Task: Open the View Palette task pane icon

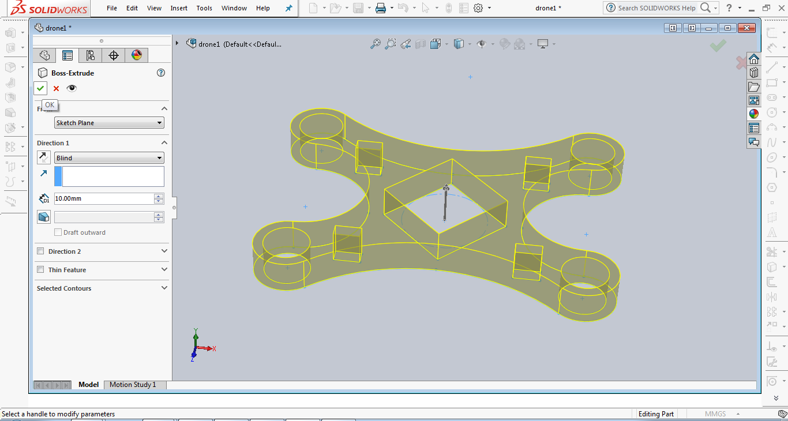Action: click(754, 100)
